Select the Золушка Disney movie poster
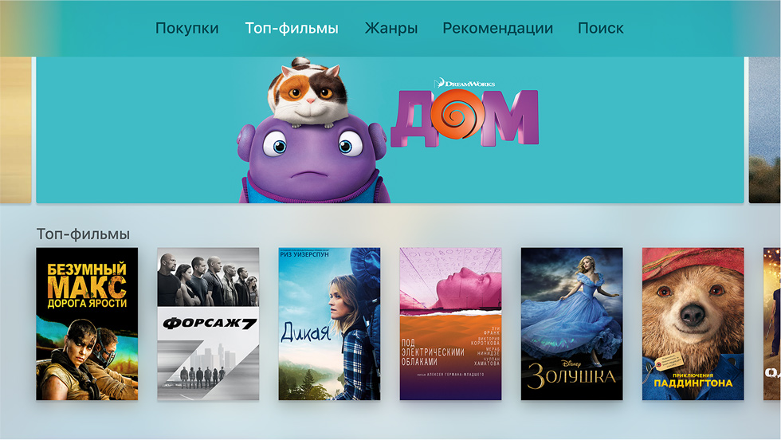This screenshot has width=781, height=440. pos(572,324)
